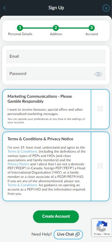Tick the Terms & Conditions agreement checkbox
Image resolution: width=112 pixels, height=242 pixels.
[x=100, y=166]
